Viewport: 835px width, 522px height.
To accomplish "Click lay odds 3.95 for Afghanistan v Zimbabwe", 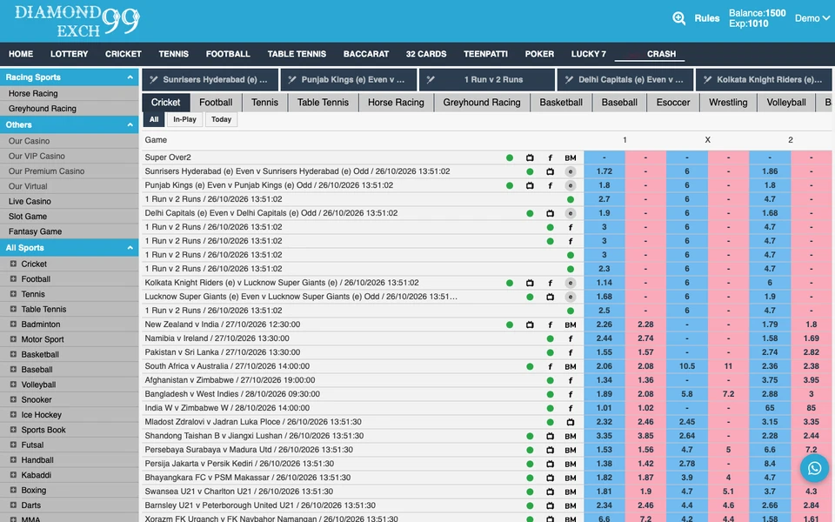I will coord(811,380).
